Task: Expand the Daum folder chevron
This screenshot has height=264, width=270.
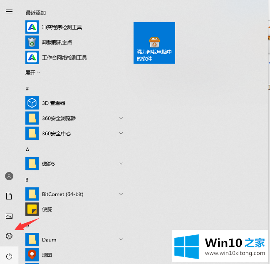Action: (x=121, y=239)
